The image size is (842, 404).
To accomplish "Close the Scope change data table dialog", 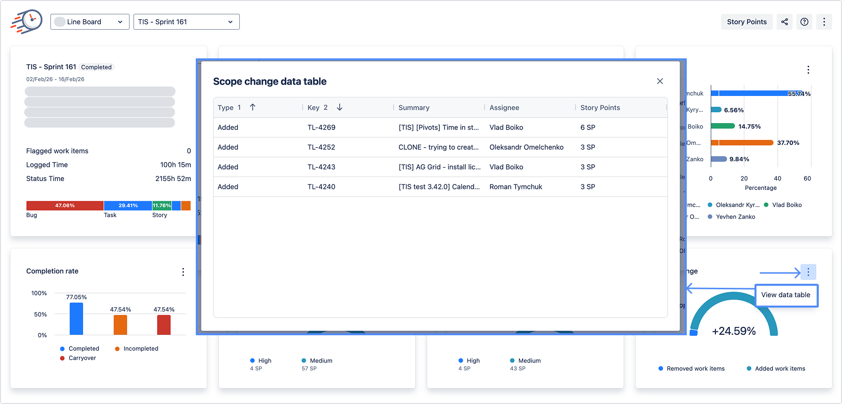I will [660, 81].
